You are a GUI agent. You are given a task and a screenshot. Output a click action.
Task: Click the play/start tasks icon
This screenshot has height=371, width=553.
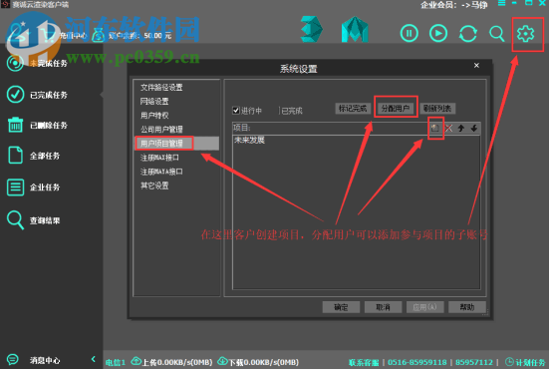[438, 34]
